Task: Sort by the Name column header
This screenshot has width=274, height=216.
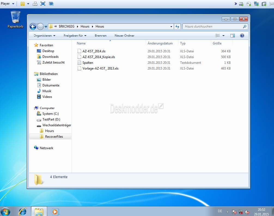Action: 81,43
